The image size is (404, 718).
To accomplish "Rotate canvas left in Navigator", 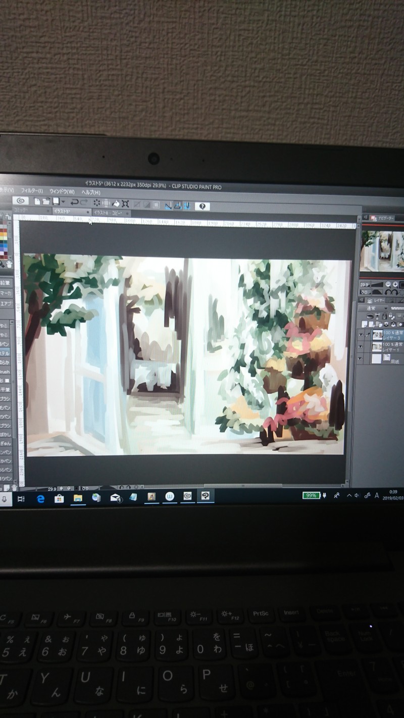I will click(x=387, y=292).
